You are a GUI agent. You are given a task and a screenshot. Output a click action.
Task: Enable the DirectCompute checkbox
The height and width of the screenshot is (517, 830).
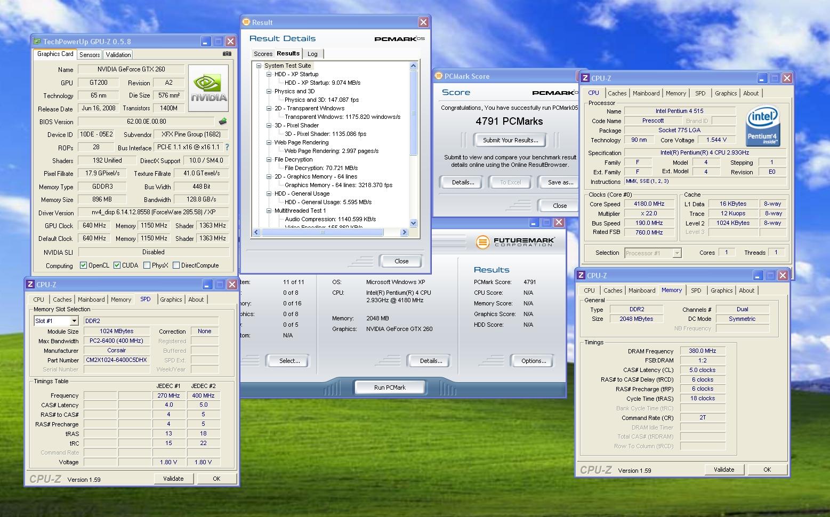[176, 265]
